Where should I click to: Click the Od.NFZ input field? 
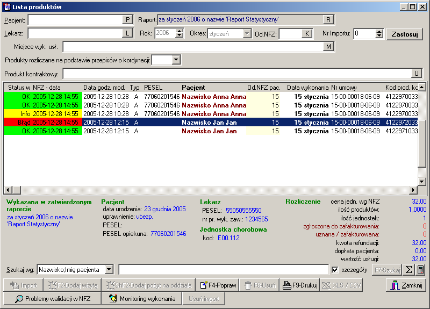tap(291, 34)
